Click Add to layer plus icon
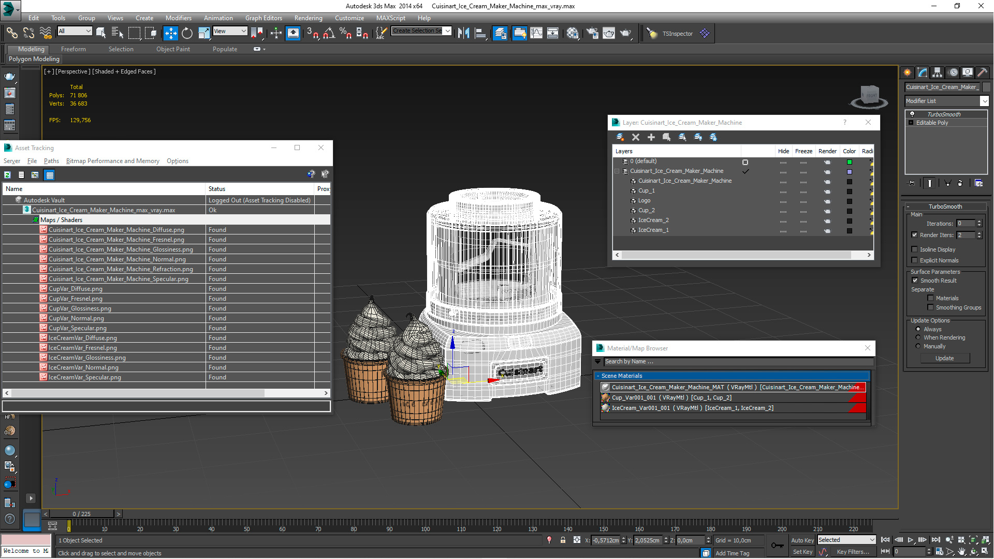Viewport: 994px width, 559px height. [651, 137]
